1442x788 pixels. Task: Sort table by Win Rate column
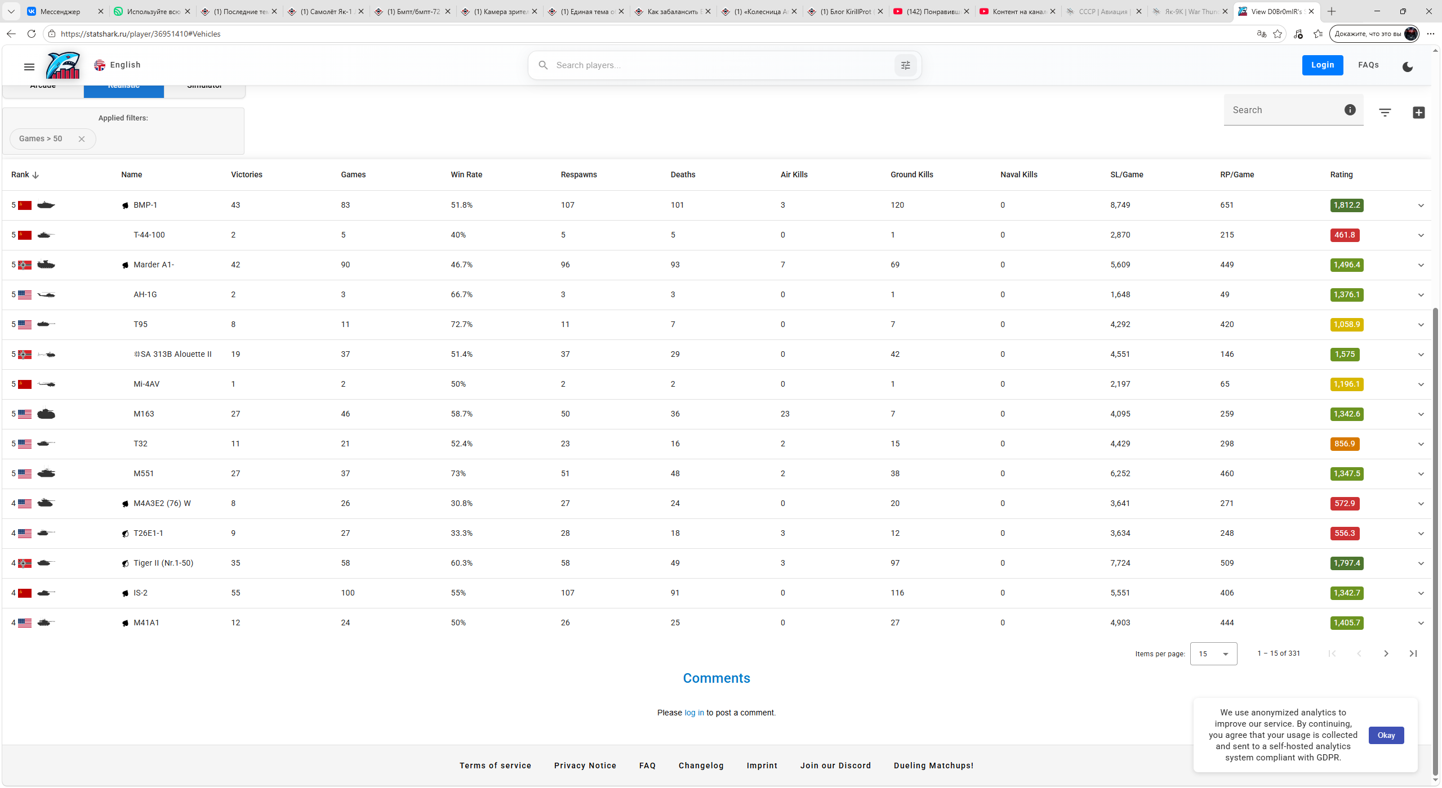point(466,174)
